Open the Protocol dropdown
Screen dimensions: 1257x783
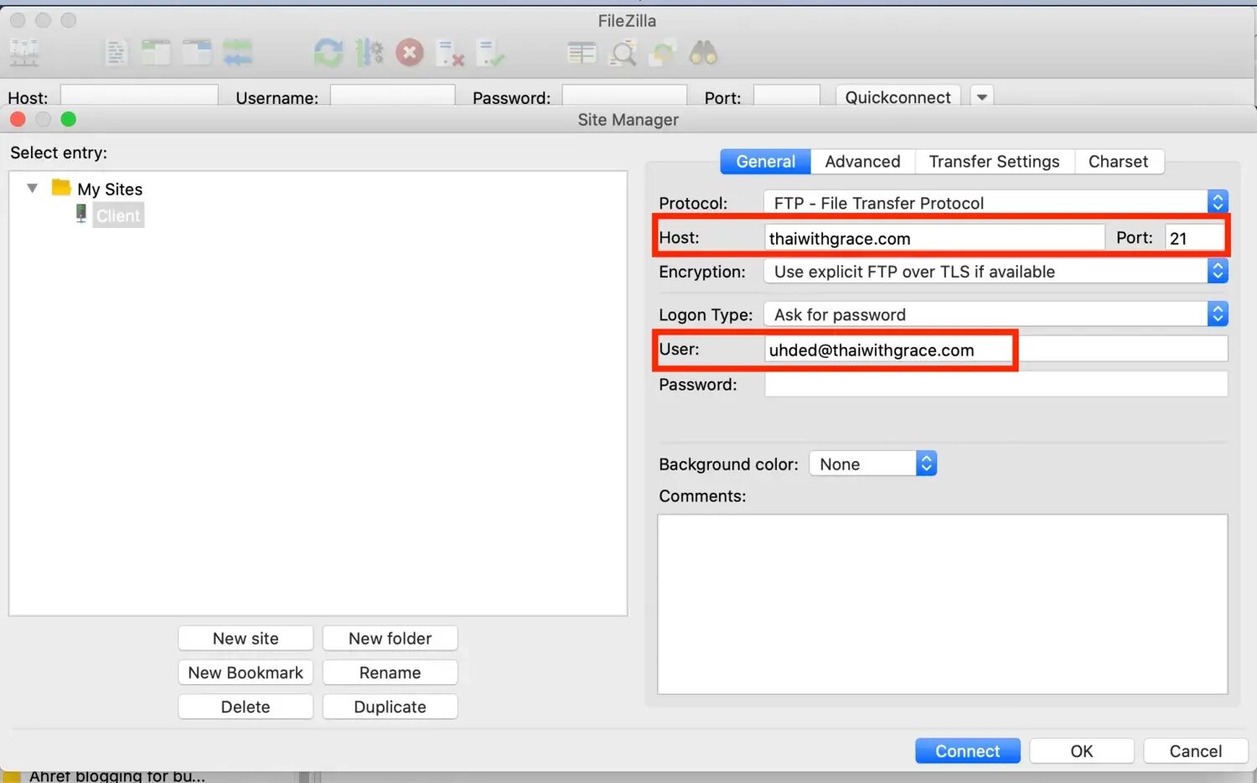click(1218, 201)
